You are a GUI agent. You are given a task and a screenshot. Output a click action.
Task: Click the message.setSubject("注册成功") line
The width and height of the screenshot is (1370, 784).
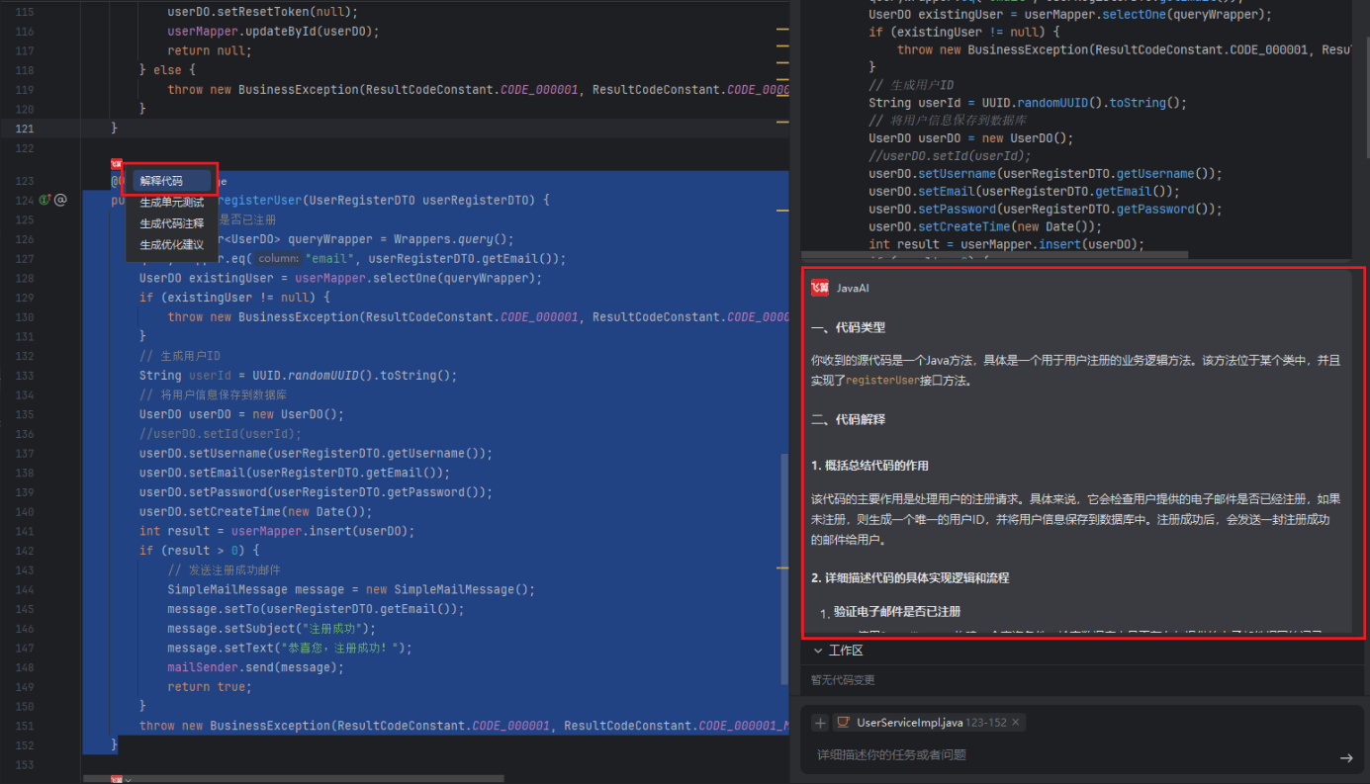[x=272, y=628]
